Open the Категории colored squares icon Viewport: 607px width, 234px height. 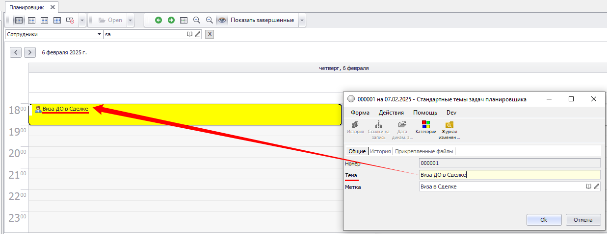(425, 127)
